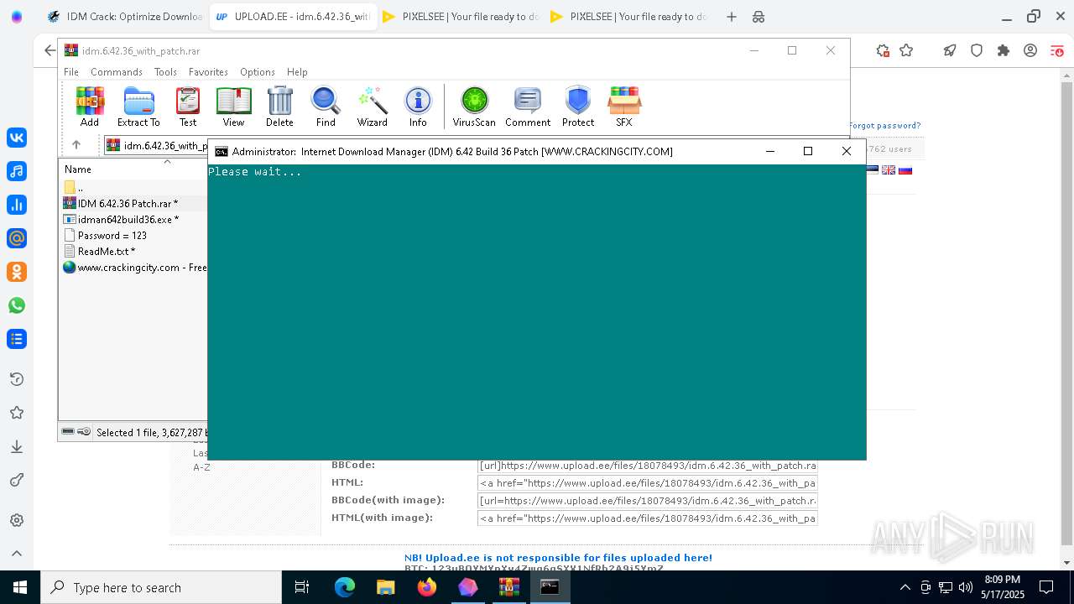
Task: Click the taskbar search box
Action: coord(161,587)
